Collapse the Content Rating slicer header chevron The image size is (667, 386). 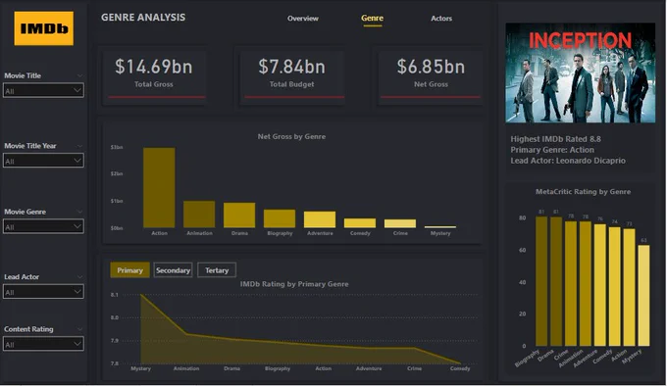pyautogui.click(x=79, y=329)
